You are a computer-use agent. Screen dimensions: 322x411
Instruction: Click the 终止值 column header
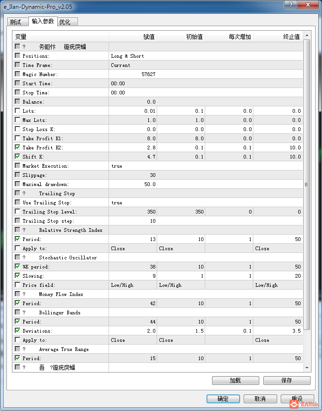[278, 37]
